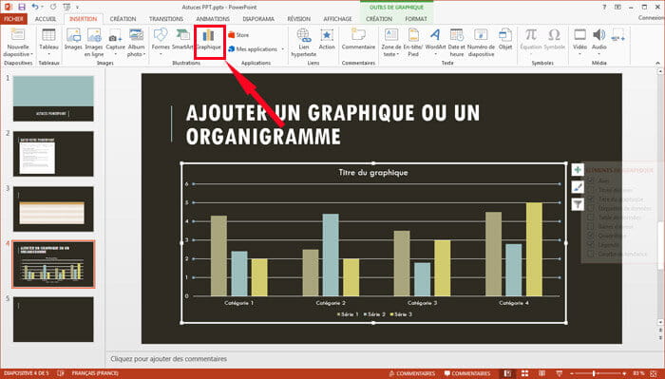Open the Store apps button

click(x=238, y=35)
